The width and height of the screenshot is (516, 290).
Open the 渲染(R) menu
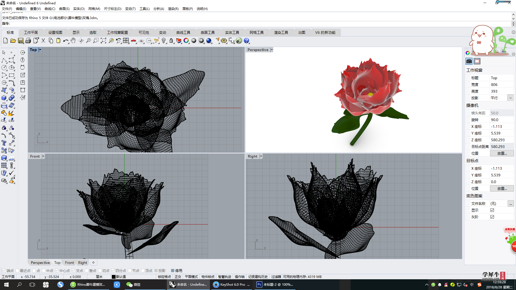pos(173,9)
